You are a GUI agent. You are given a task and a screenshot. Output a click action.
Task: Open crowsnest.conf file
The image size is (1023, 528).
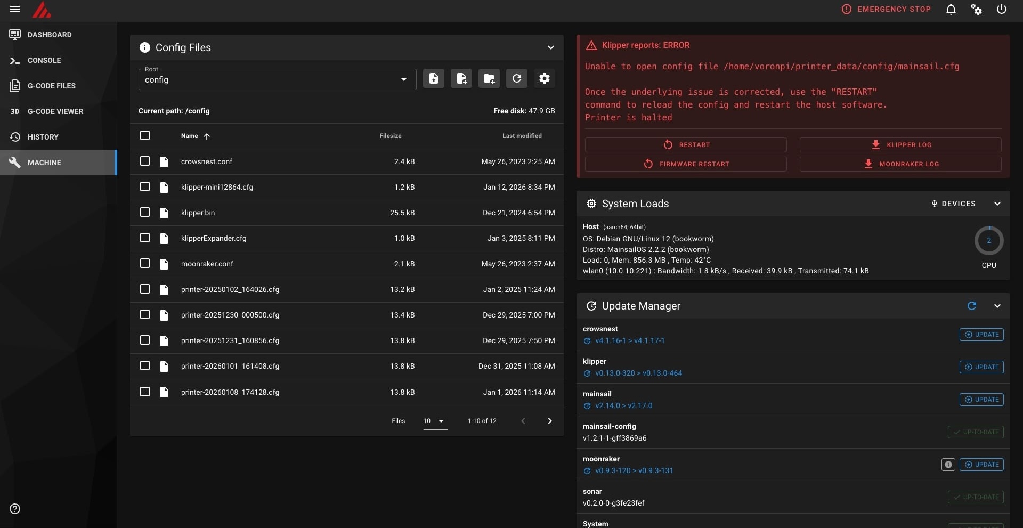point(207,161)
